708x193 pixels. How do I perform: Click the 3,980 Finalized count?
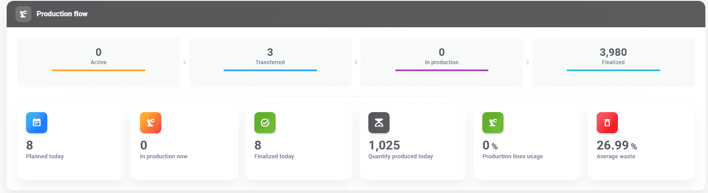(613, 52)
